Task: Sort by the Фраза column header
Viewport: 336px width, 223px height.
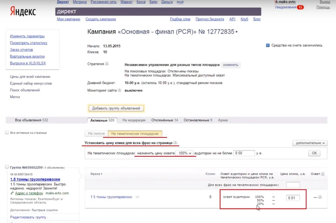Action: (x=96, y=174)
